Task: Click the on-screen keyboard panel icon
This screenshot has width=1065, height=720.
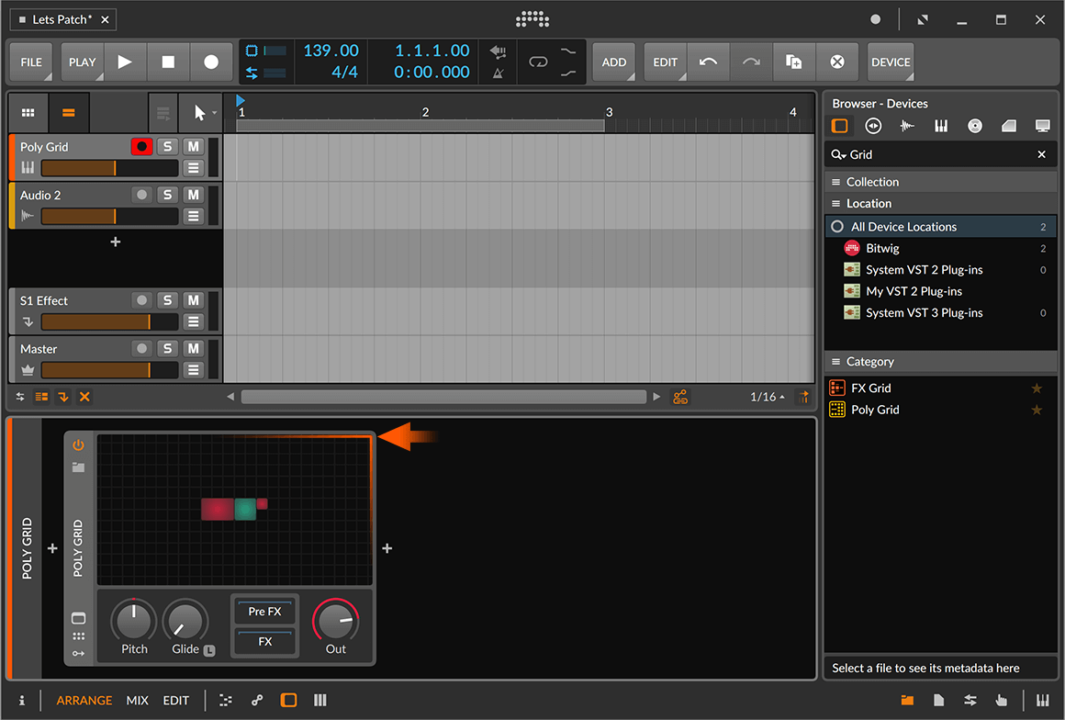Action: tap(1042, 700)
